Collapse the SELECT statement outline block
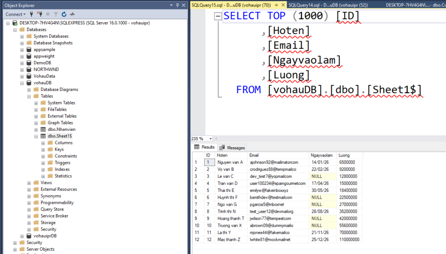Image resolution: width=446 pixels, height=254 pixels. point(217,17)
